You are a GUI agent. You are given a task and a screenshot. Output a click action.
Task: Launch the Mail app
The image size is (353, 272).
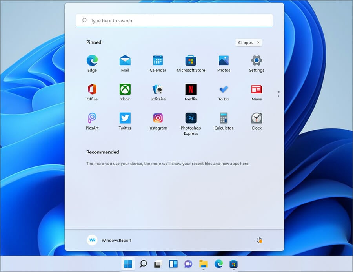click(x=125, y=64)
